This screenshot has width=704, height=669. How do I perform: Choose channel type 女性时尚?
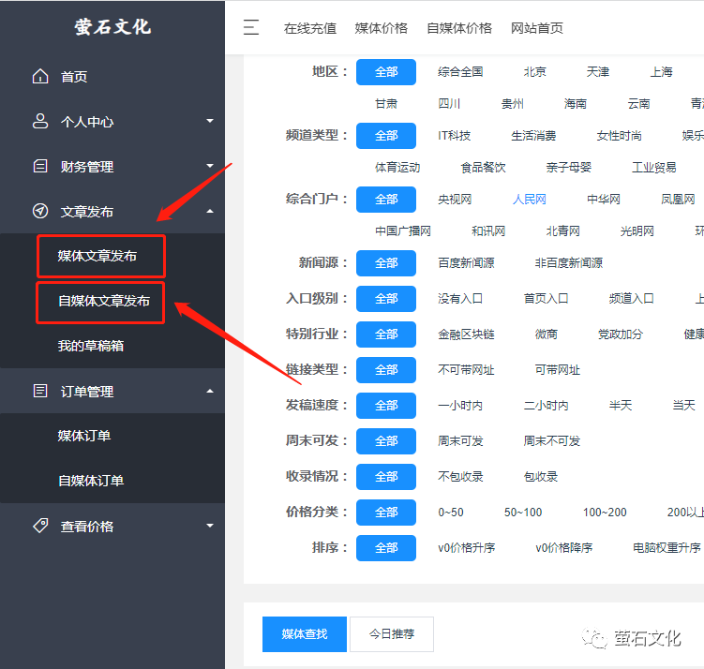619,136
